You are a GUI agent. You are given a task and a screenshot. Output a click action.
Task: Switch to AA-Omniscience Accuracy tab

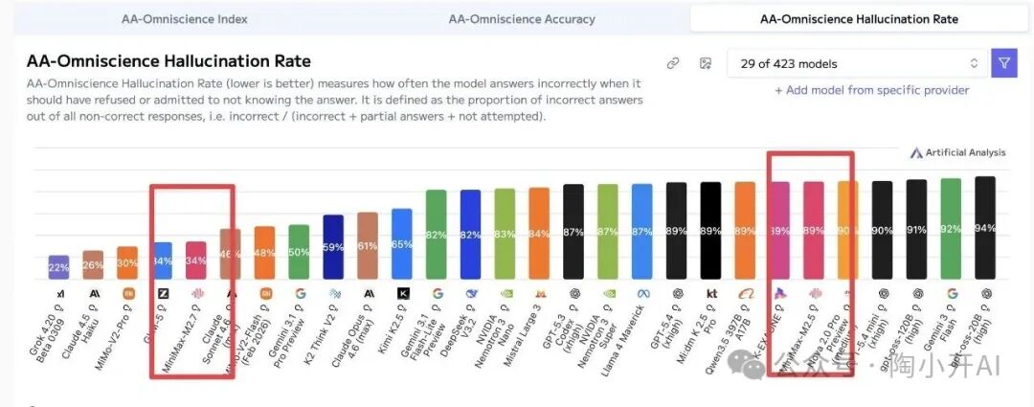pyautogui.click(x=522, y=18)
